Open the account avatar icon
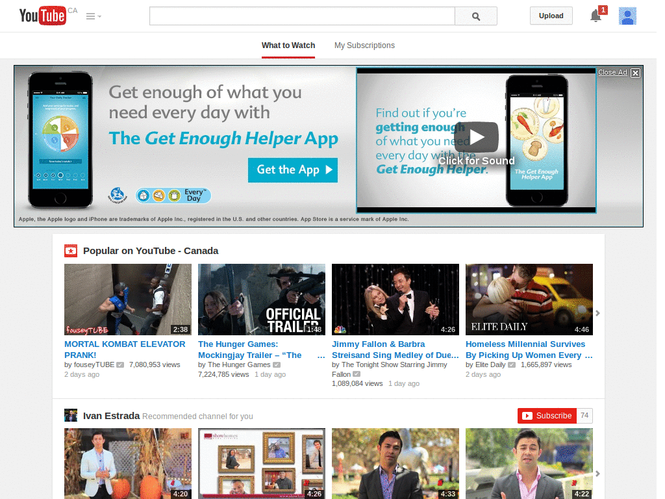 click(x=627, y=16)
